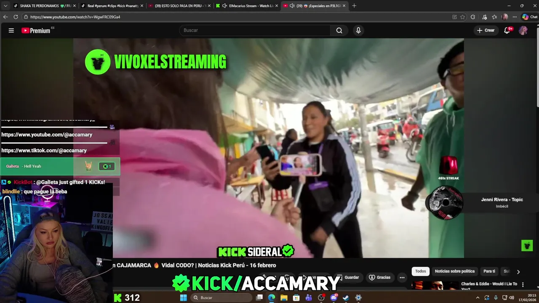
Task: Open Charles & Eddie video thumbnail
Action: (x=435, y=286)
